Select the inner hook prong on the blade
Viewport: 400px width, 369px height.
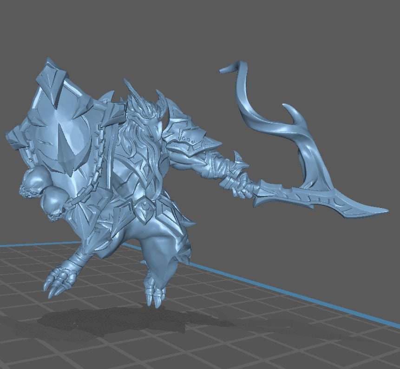[x=290, y=114]
